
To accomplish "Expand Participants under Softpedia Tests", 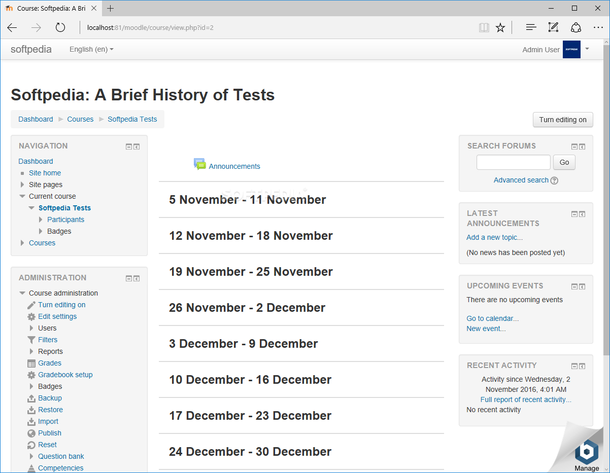I will click(x=41, y=220).
